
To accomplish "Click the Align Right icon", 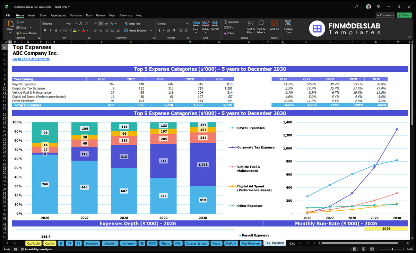I will click(x=106, y=31).
